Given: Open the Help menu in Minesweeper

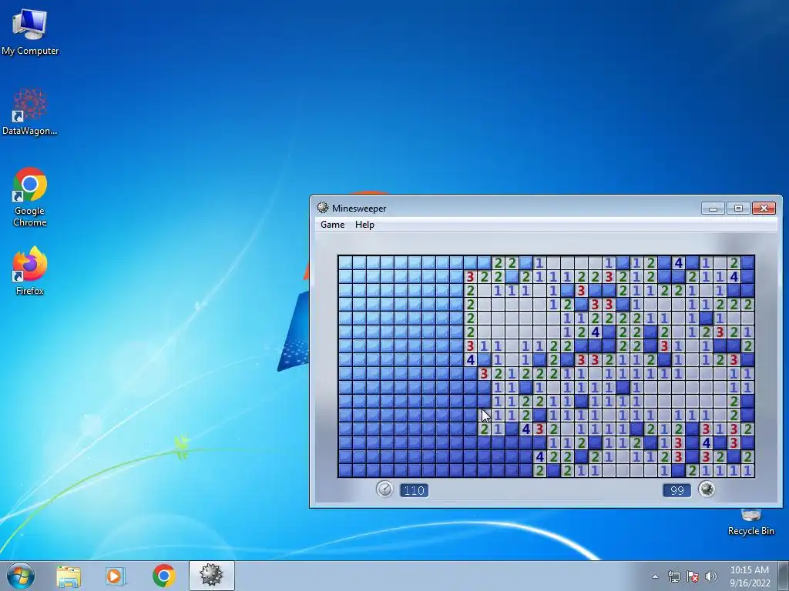Looking at the screenshot, I should pos(364,225).
